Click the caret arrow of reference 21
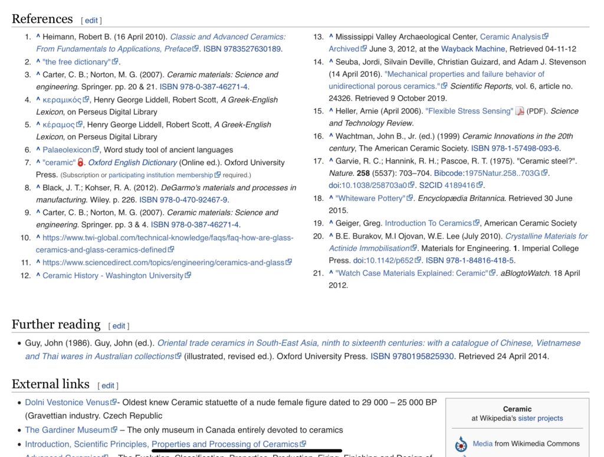This screenshot has width=604, height=457. pos(331,273)
